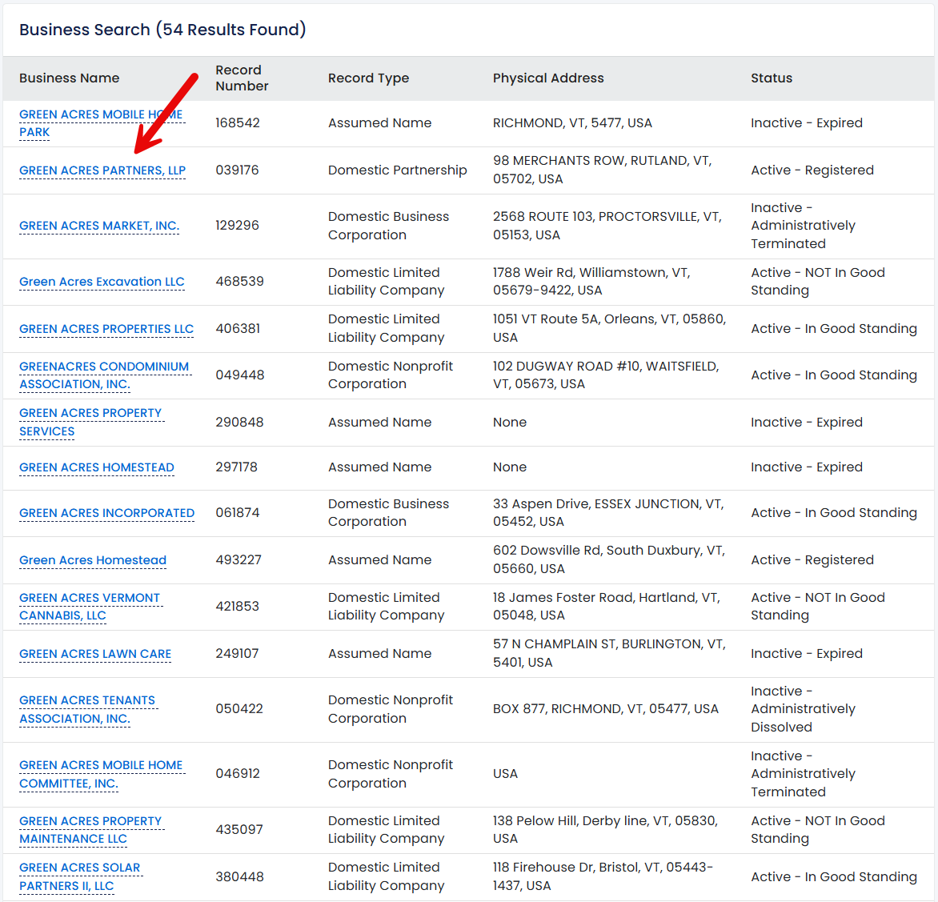Click Active - Registered status for record 039176

pyautogui.click(x=812, y=170)
